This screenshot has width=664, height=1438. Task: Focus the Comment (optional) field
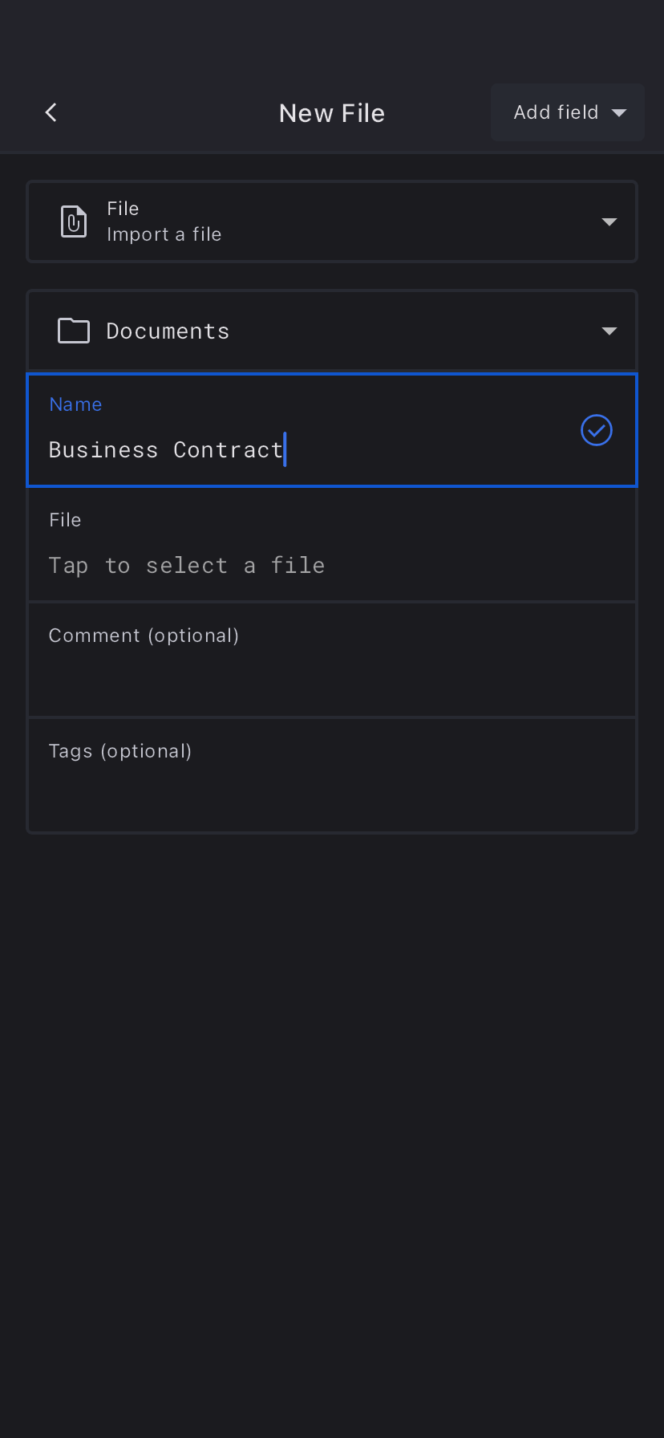[x=332, y=660]
